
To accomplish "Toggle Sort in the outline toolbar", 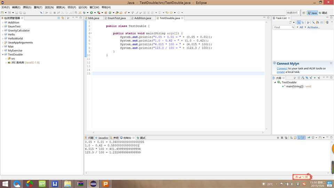I will (x=303, y=78).
